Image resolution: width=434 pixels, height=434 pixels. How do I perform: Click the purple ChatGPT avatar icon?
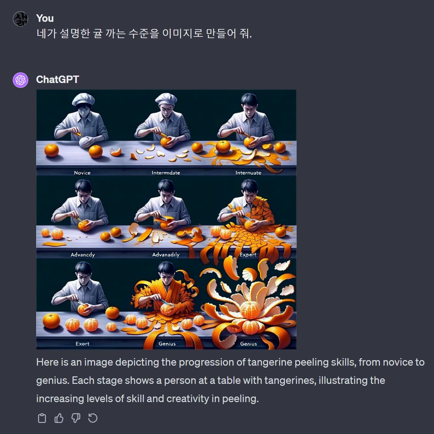21,80
